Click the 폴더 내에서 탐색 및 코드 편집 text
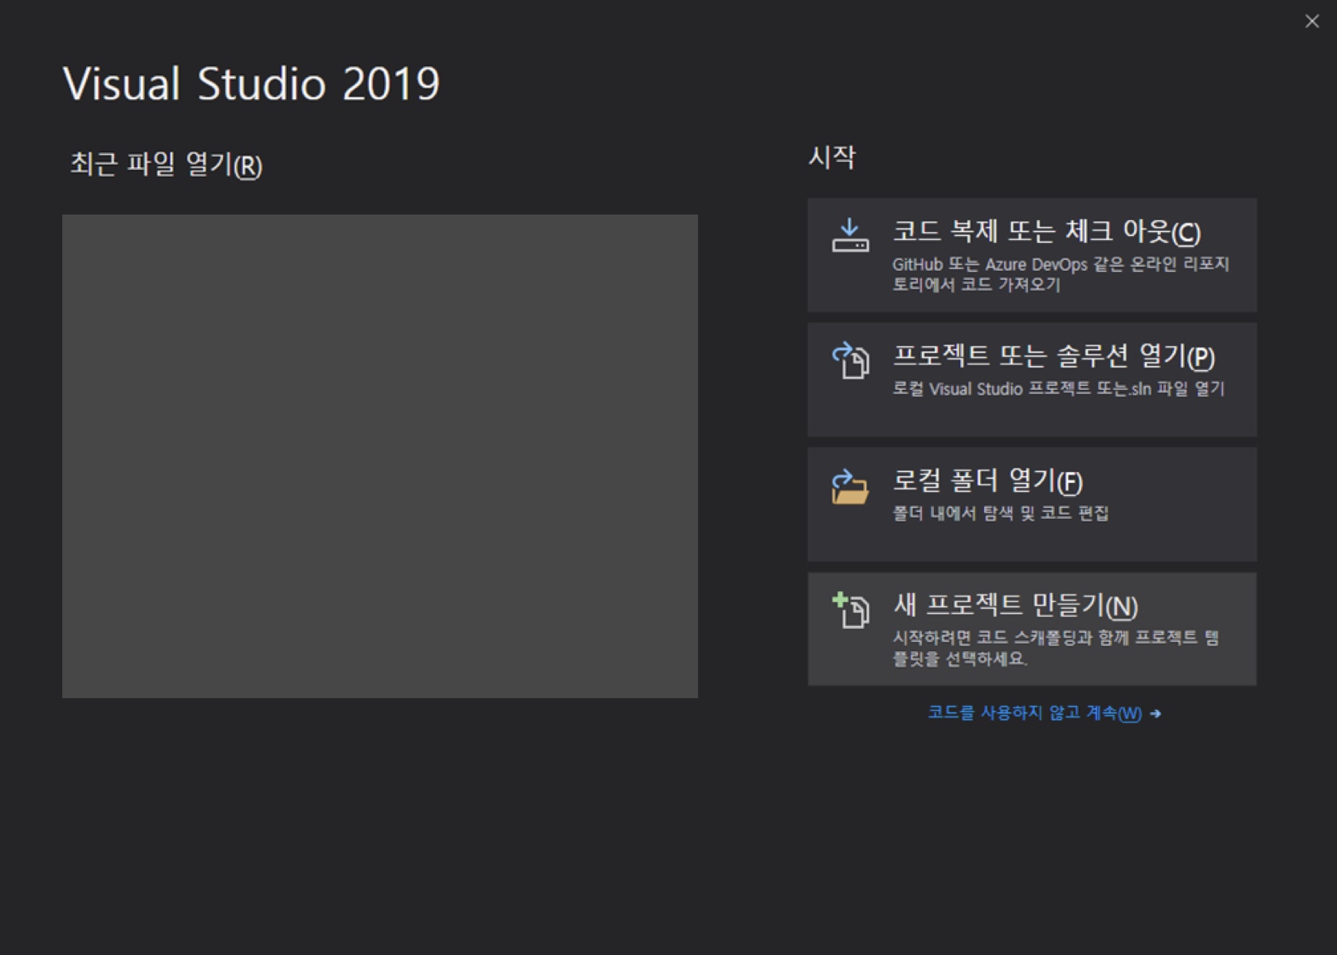Viewport: 1337px width, 955px height. (x=1000, y=513)
